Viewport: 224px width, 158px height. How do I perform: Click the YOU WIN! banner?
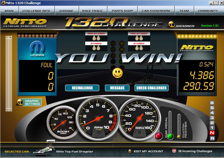118,58
